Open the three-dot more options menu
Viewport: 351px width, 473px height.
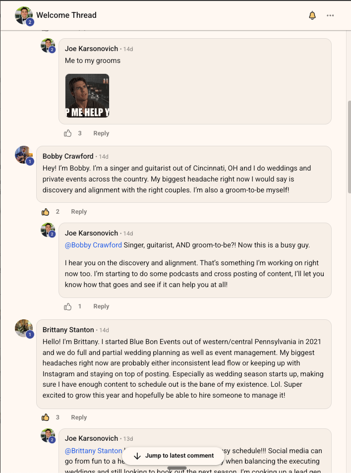[330, 15]
